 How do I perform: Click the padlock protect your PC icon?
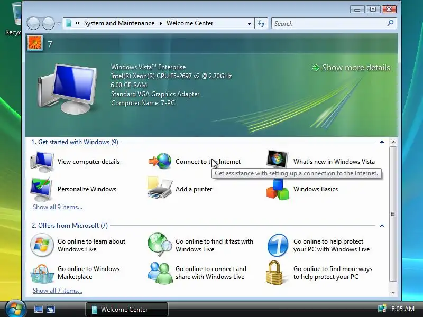click(x=274, y=273)
